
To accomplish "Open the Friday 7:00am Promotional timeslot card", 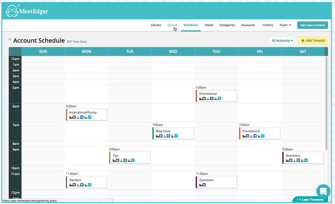I will point(260,133).
